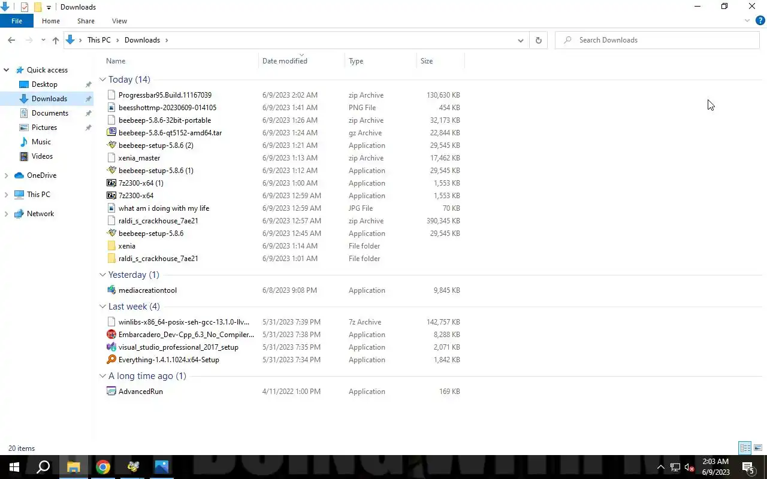Select the AdvancedRun application icon
Image resolution: width=767 pixels, height=479 pixels.
111,392
